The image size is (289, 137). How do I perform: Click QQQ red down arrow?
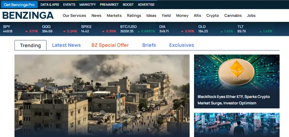coord(64,32)
